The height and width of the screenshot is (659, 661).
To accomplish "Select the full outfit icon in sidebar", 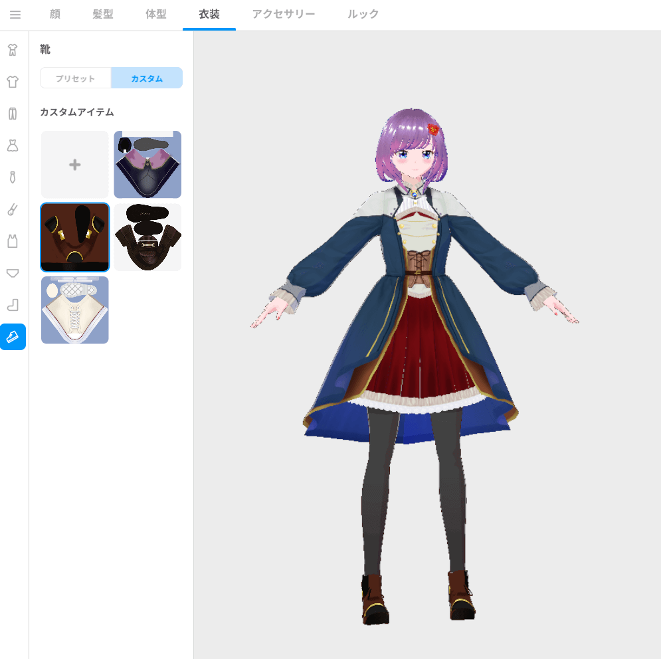I will coord(13,50).
